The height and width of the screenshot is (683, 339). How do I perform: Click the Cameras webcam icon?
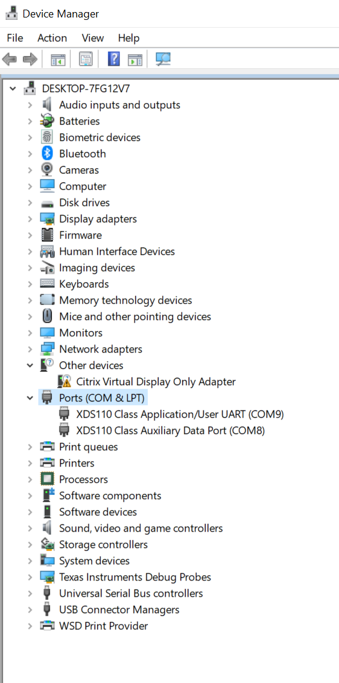click(x=47, y=169)
